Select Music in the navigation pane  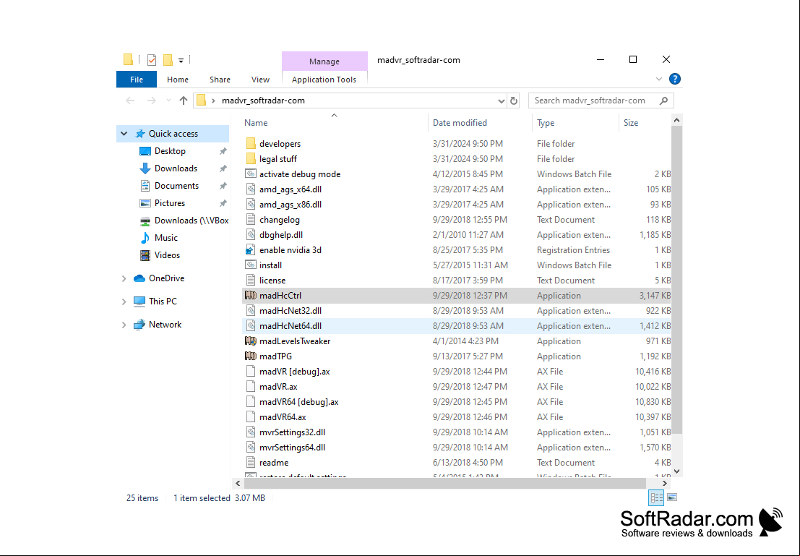pyautogui.click(x=165, y=238)
